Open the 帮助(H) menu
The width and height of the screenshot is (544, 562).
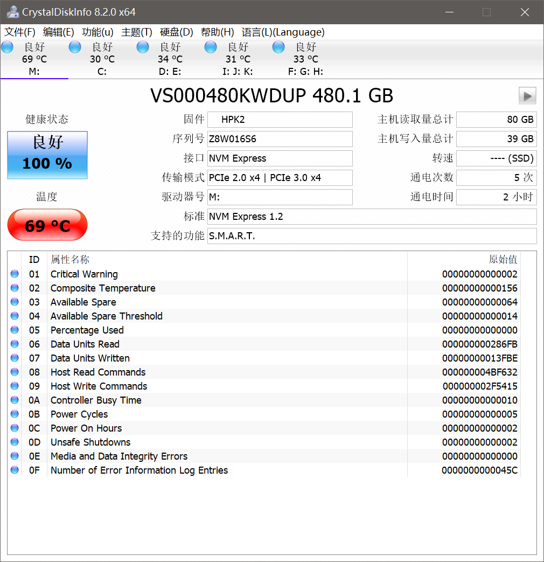tap(217, 32)
